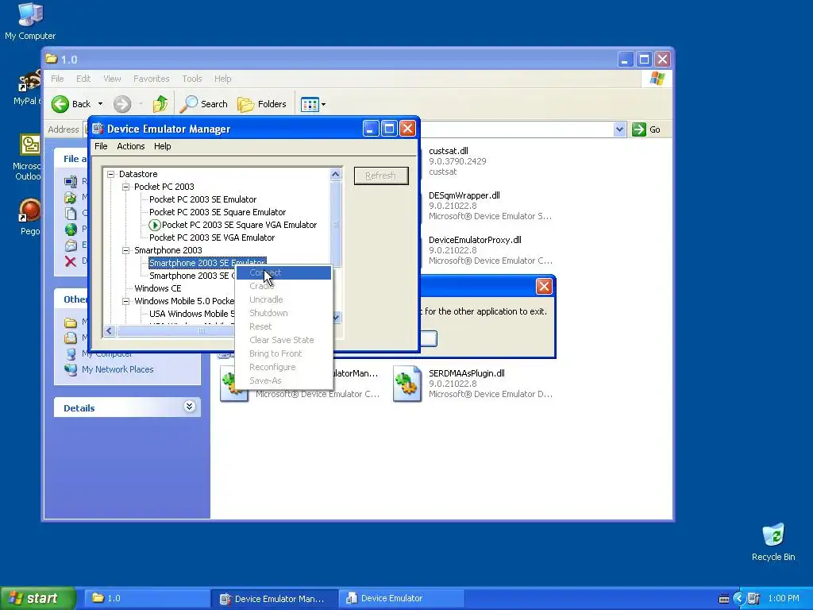Switch to the Device Emulator taskbar button

point(401,599)
